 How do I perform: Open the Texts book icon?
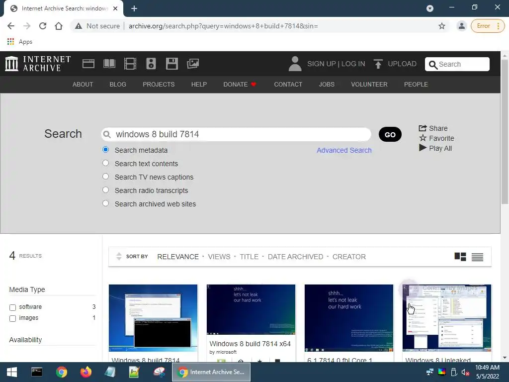click(109, 64)
